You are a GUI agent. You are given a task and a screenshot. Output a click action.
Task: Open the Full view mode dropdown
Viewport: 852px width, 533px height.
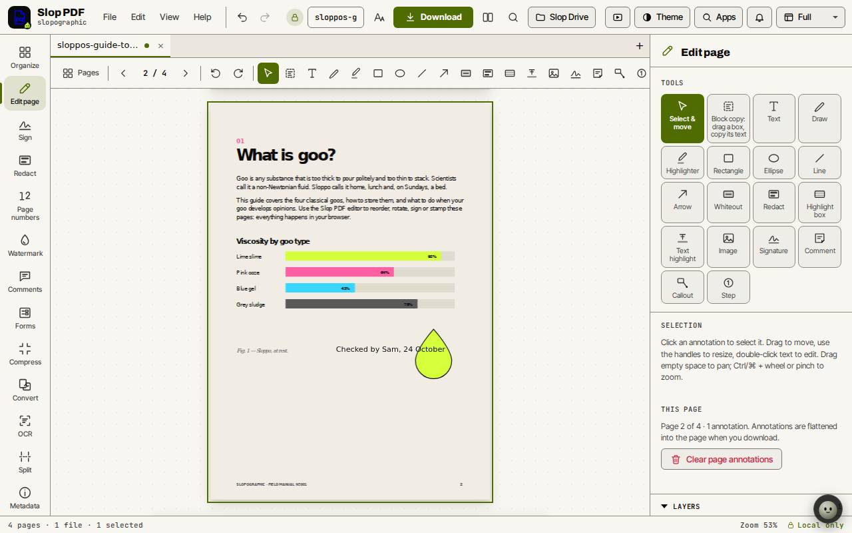811,17
